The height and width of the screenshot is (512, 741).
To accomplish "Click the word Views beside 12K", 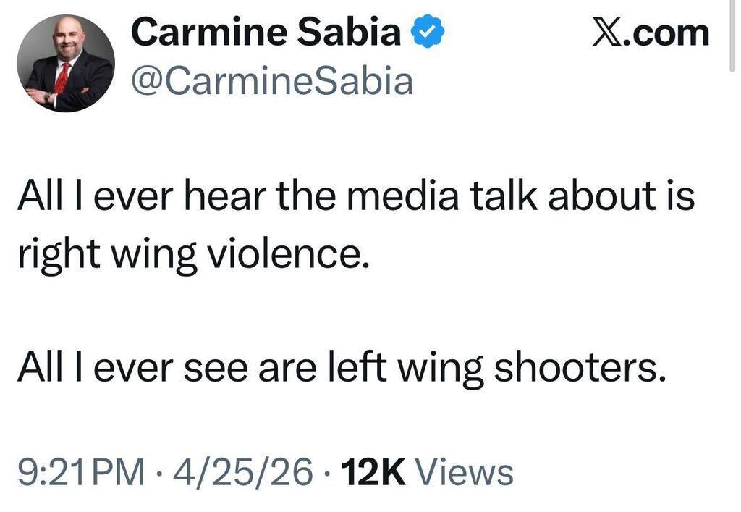I will [467, 473].
